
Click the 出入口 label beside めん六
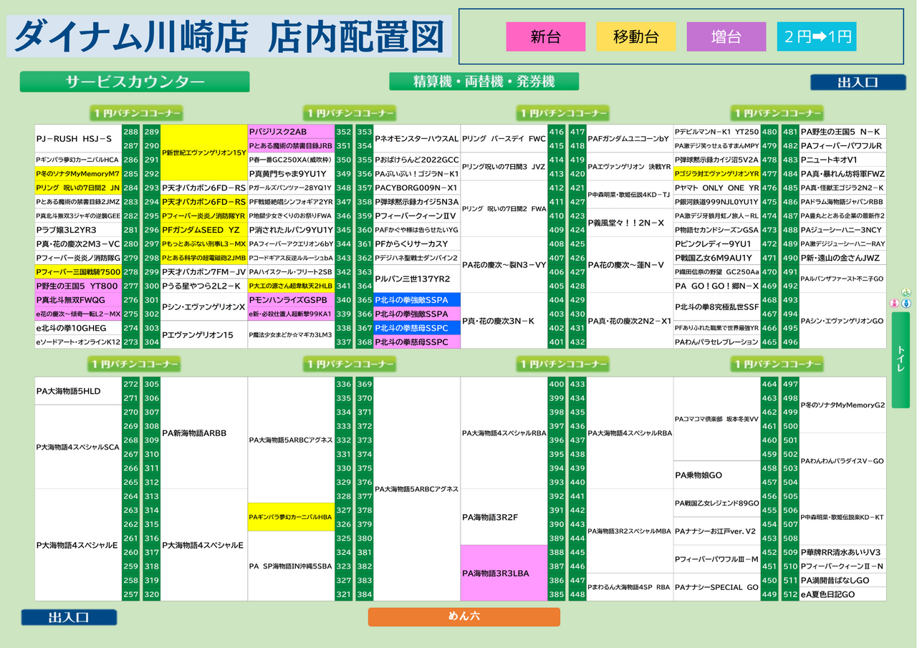(69, 617)
